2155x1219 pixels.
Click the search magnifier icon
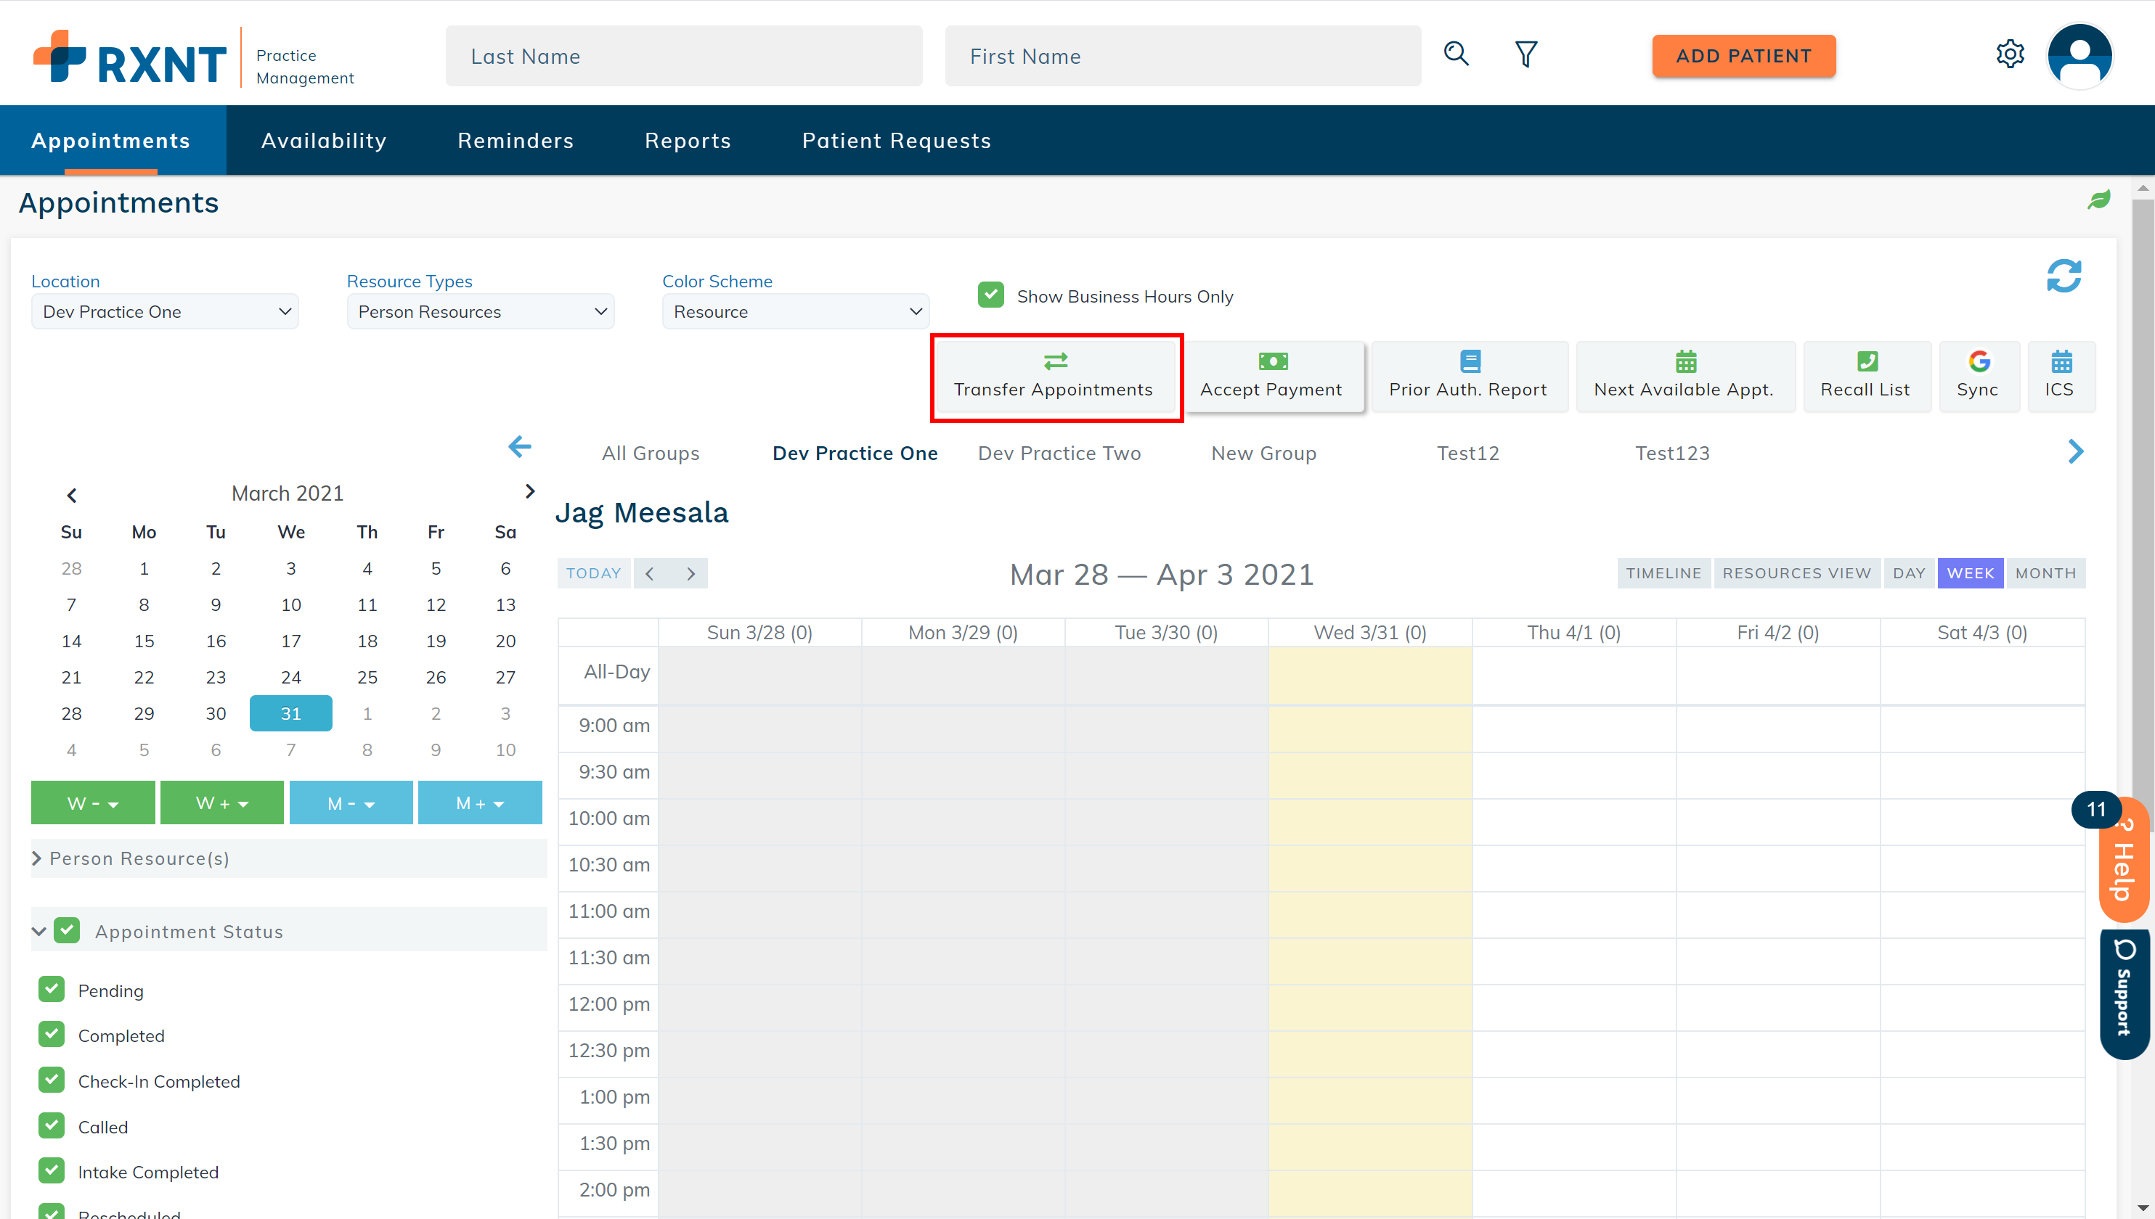1457,54
